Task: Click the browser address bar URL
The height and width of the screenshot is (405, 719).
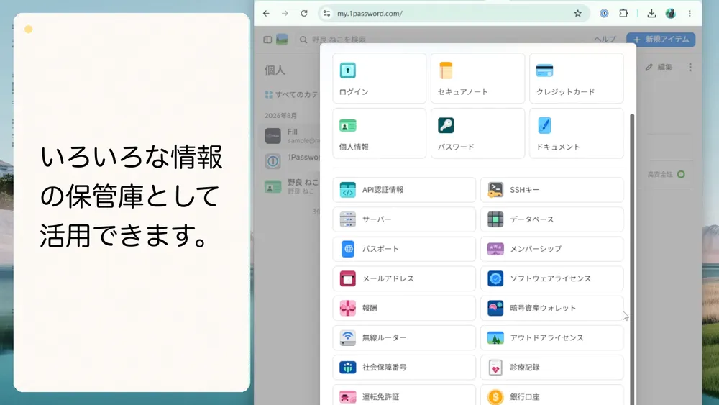Action: click(x=370, y=13)
